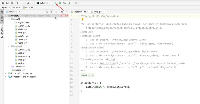
Task: Select tests.py in project tree
Action: point(21,39)
